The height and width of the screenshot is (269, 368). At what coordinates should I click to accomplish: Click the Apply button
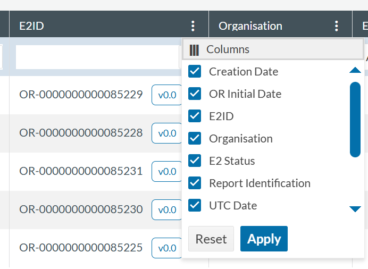[x=264, y=239]
